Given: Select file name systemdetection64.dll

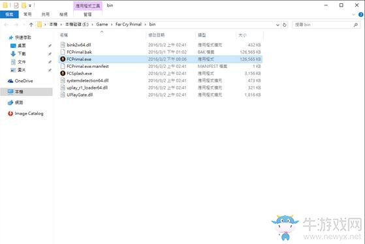Looking at the screenshot, I should [87, 80].
